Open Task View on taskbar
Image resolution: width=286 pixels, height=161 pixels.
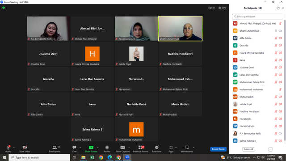pos(74,157)
